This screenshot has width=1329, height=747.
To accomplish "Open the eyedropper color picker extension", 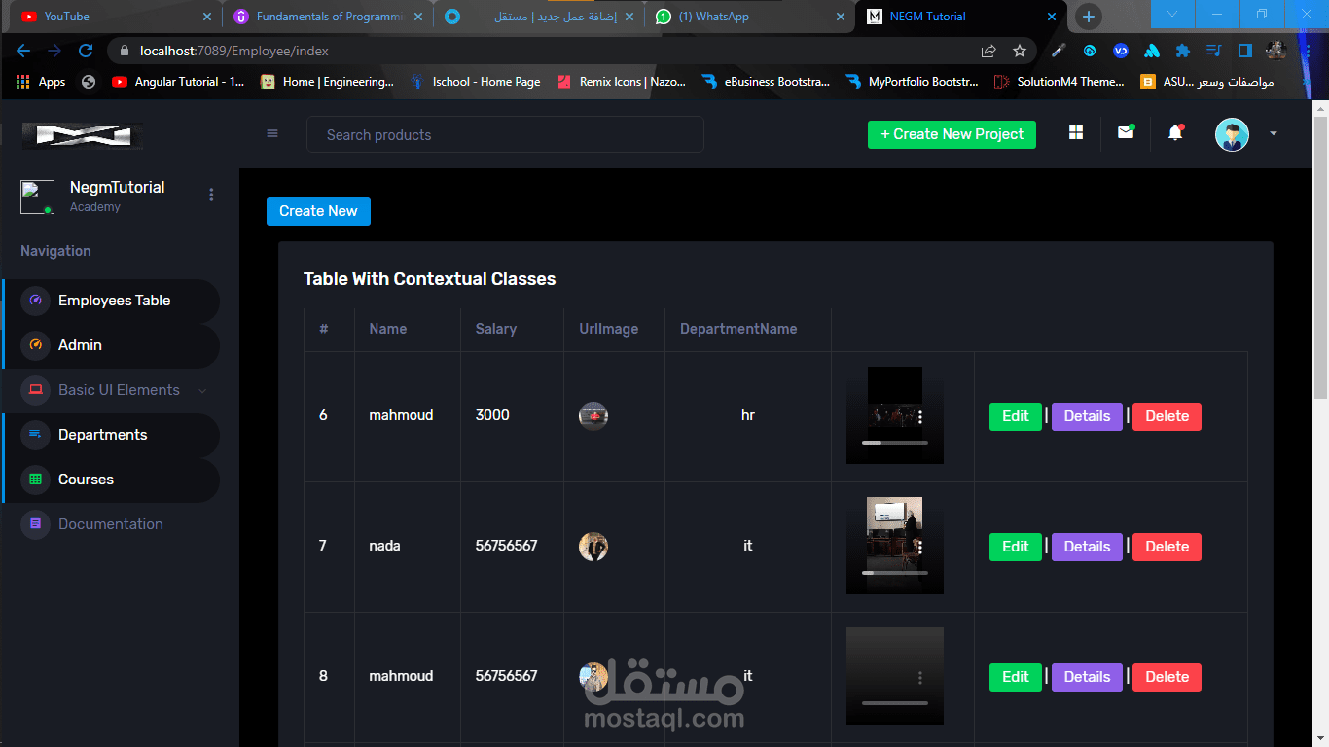I will [1059, 51].
